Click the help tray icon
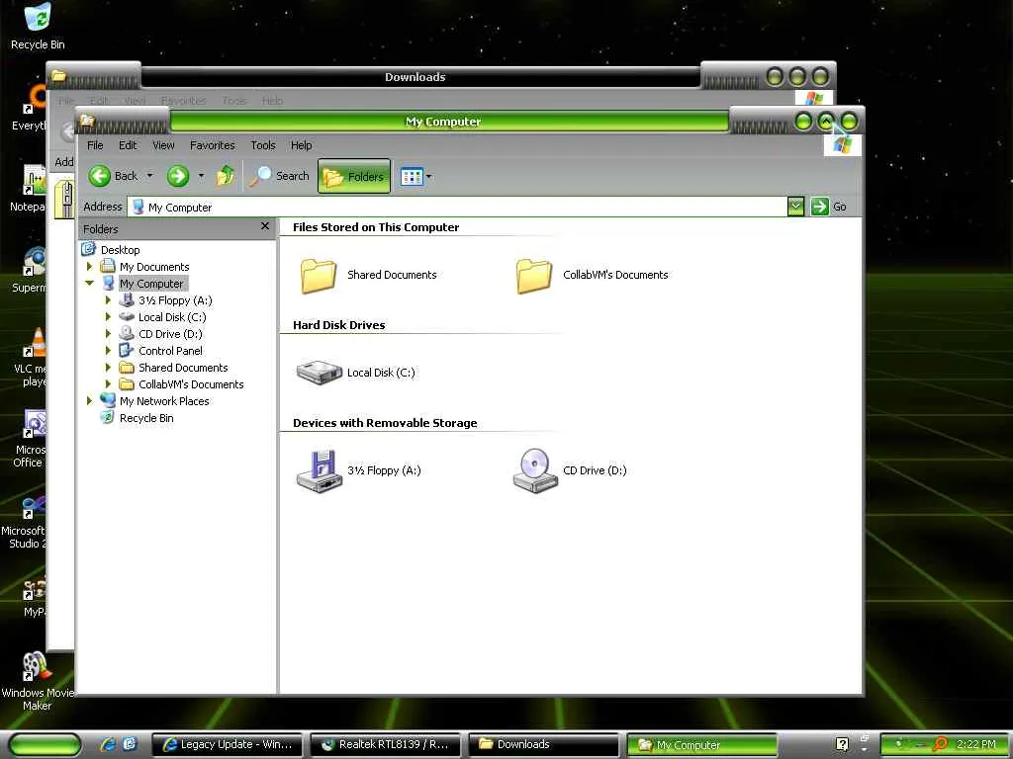 [x=842, y=744]
